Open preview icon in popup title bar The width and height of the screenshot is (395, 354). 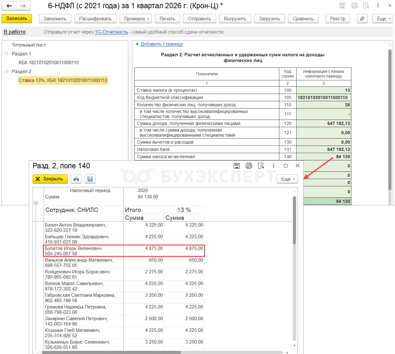tap(261, 166)
